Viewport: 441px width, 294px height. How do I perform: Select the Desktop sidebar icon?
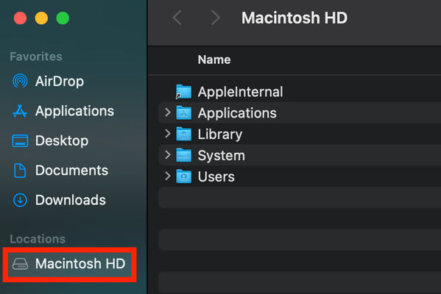click(x=20, y=140)
